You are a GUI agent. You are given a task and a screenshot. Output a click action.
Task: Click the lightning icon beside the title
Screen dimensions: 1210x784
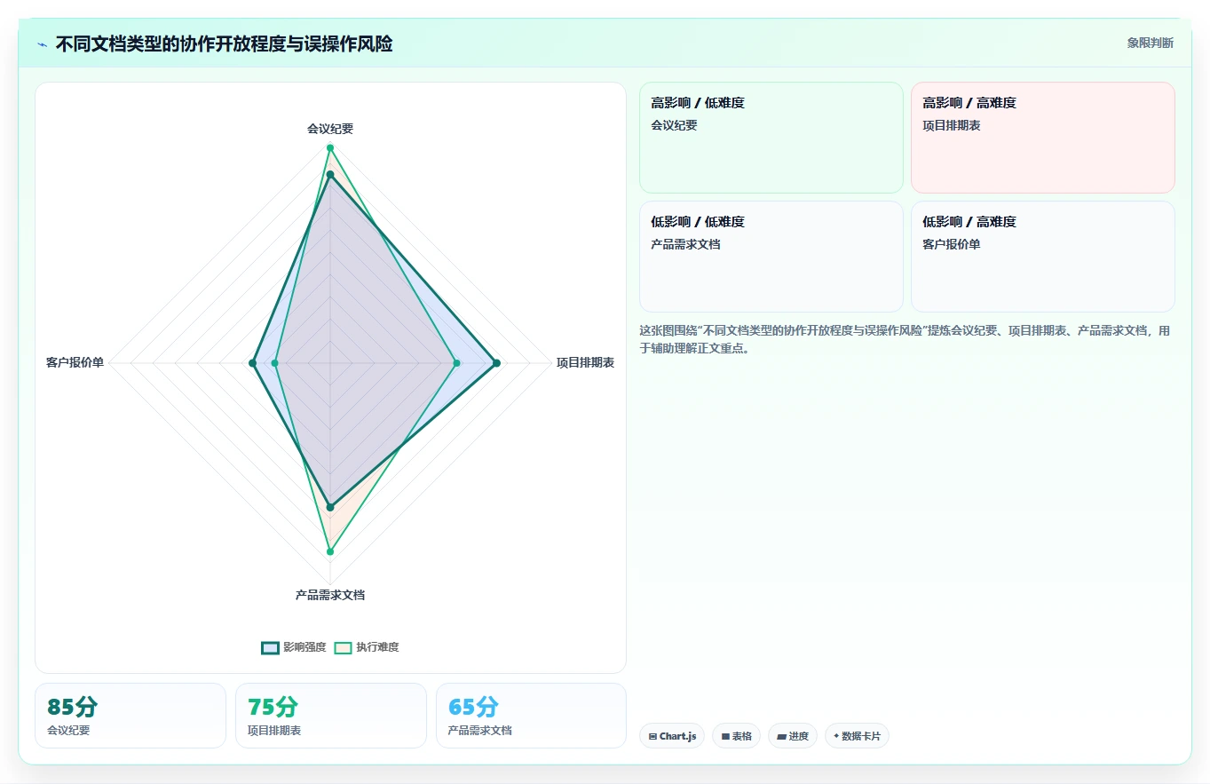(43, 44)
